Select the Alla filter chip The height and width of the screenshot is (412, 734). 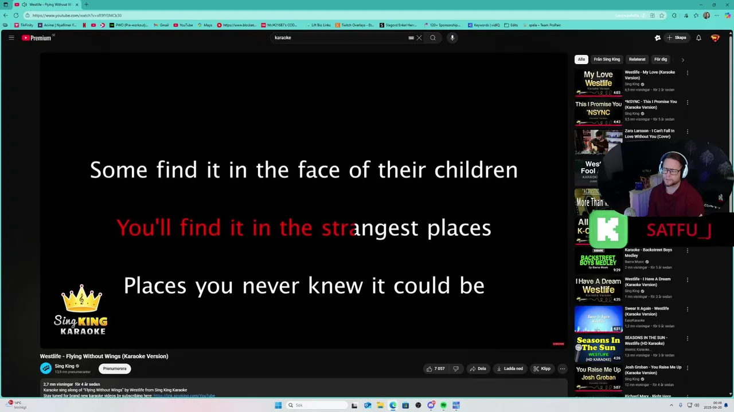point(581,60)
